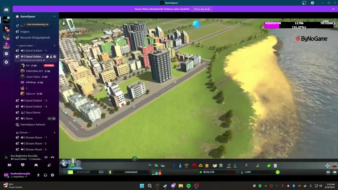Click the Lakewood city name in stream
The image size is (338, 190).
point(131,172)
